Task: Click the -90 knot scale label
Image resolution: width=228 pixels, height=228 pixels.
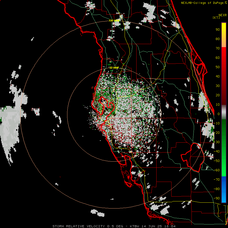Action: point(217,198)
